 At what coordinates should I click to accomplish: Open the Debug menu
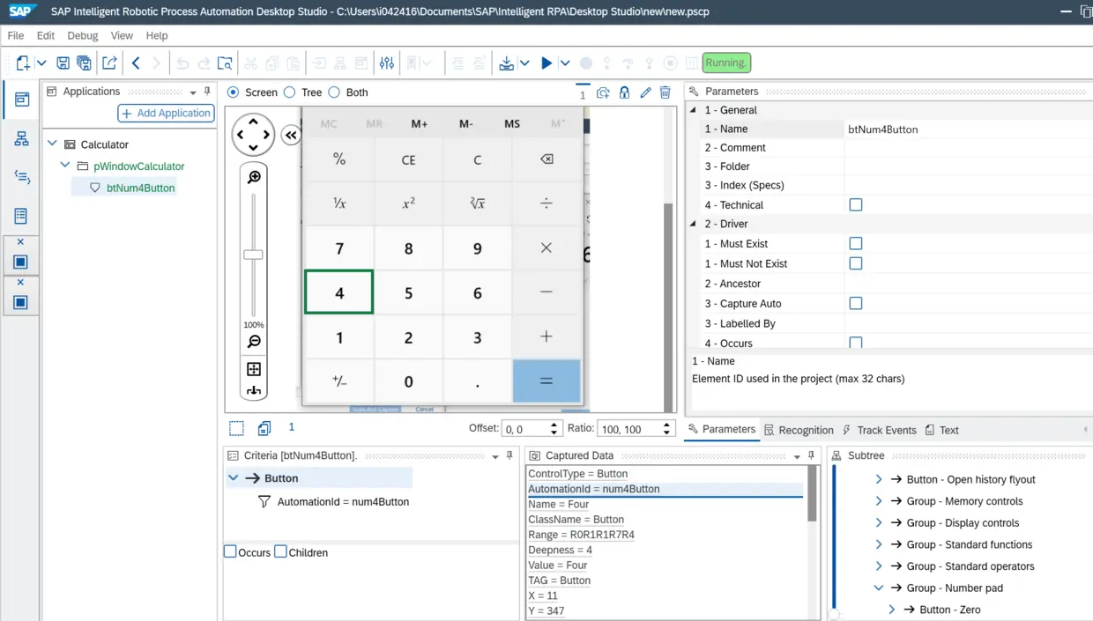pyautogui.click(x=83, y=35)
